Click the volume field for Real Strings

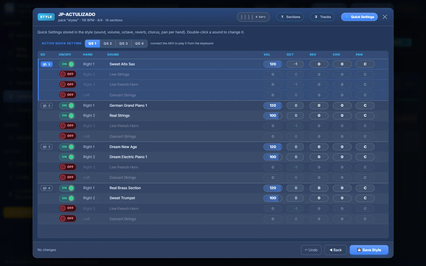point(273,116)
